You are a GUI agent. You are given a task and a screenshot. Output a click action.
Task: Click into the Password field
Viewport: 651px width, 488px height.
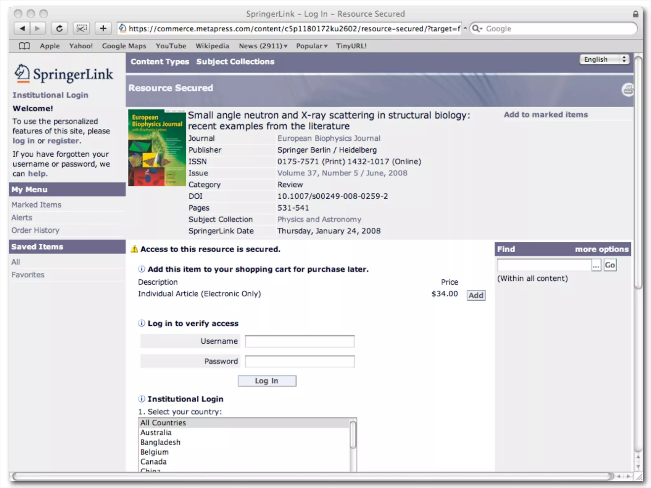pyautogui.click(x=299, y=362)
